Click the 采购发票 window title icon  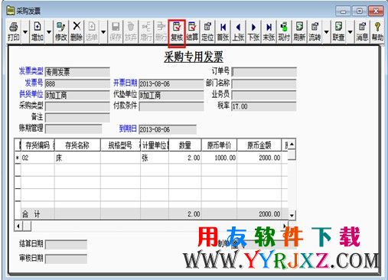pos(10,11)
